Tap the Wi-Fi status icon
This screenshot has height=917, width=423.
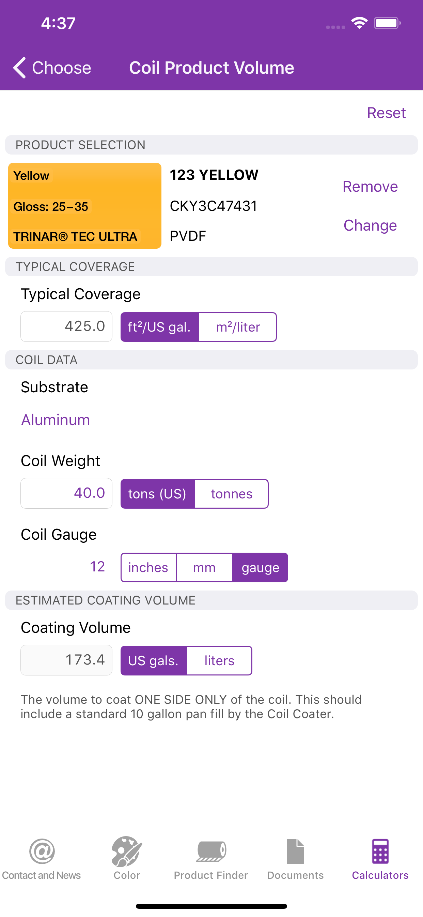coord(359,23)
